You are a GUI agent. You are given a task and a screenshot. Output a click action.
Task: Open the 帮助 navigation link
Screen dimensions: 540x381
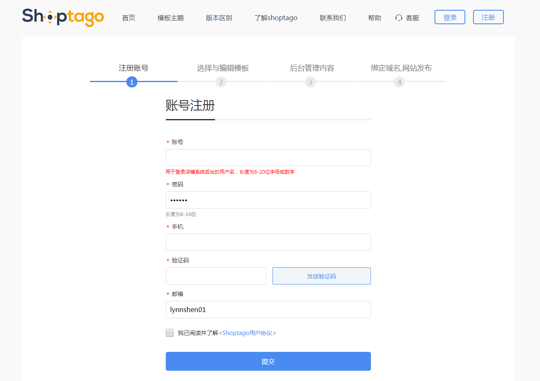coord(375,18)
